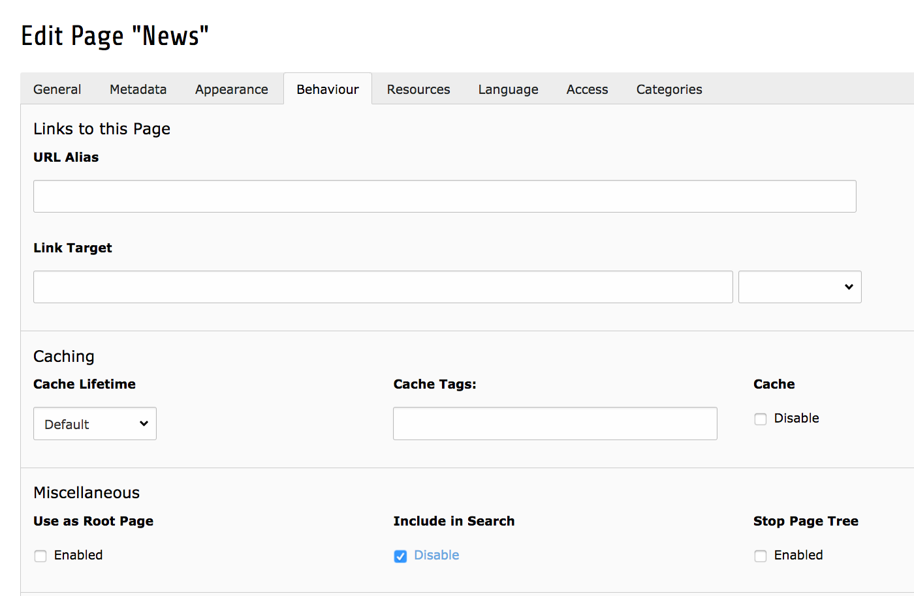Uncheck Include in Search Disable checkbox
Viewport: 914px width, 596px height.
coord(400,556)
